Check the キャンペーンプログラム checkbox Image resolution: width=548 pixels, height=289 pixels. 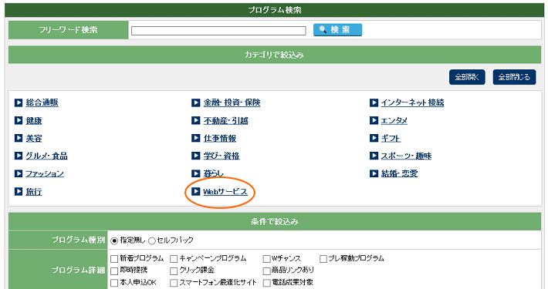(x=174, y=259)
